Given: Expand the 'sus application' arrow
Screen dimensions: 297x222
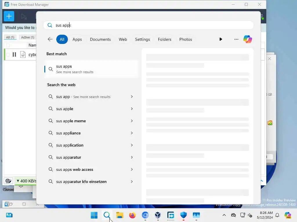Looking at the screenshot, I should tap(132, 145).
